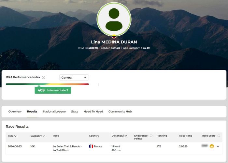Select the Community Hub tab
This screenshot has width=228, height=163.
(120, 111)
